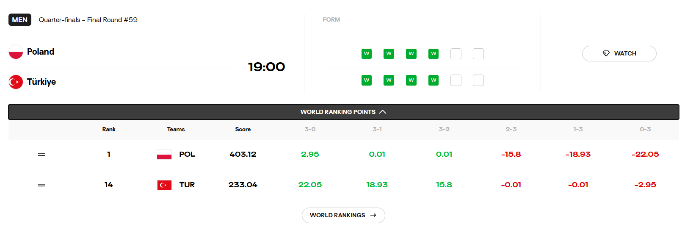682x230 pixels.
Task: Collapse the World Ranking Points panel
Action: coord(344,112)
